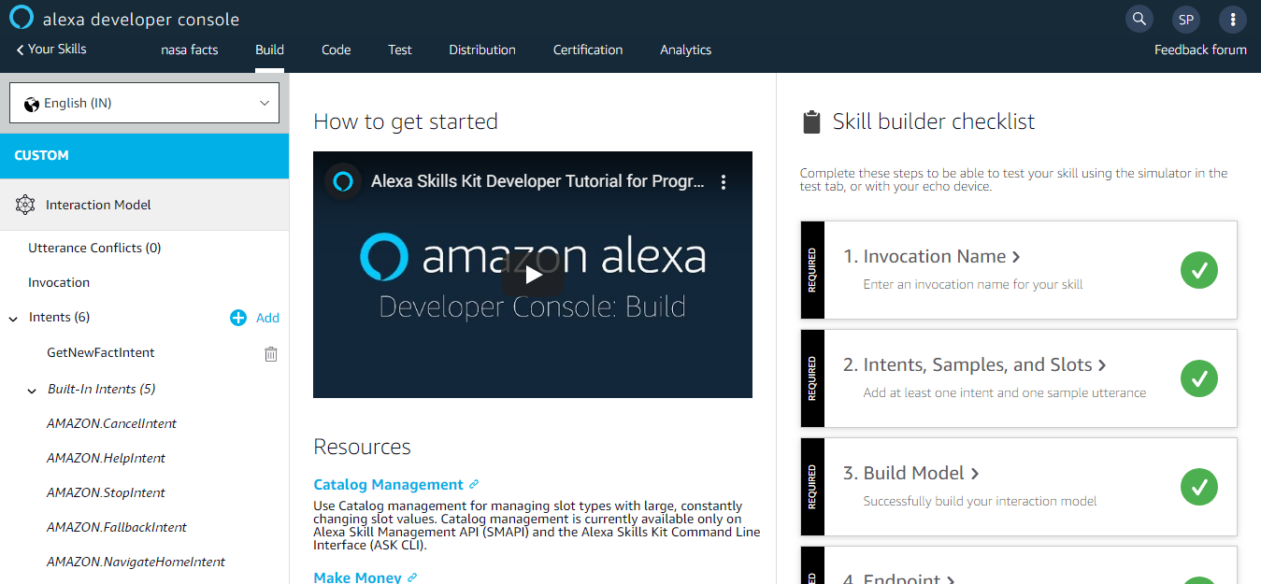
Task: Collapse the Built-In Intents (5) group
Action: point(33,391)
